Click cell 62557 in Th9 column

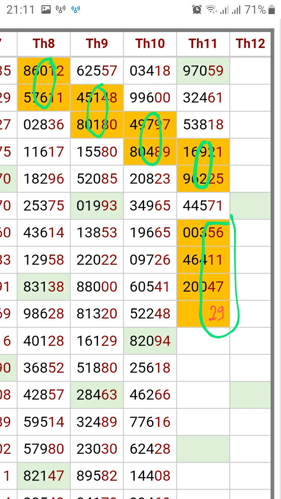(97, 71)
